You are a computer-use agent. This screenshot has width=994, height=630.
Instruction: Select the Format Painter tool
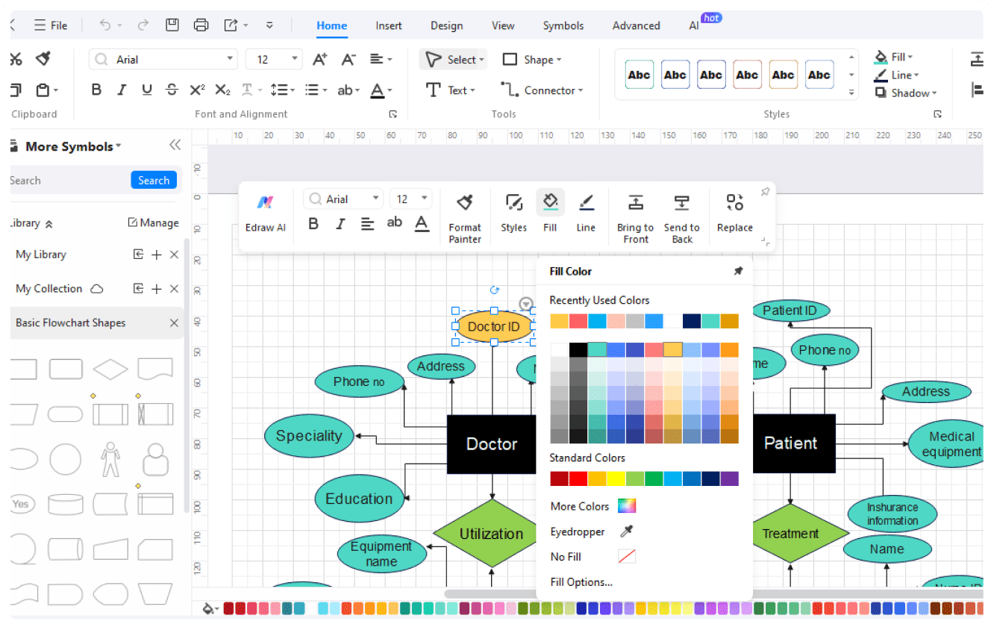coord(464,213)
